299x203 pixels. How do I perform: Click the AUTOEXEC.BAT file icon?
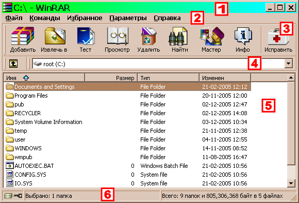9,165
